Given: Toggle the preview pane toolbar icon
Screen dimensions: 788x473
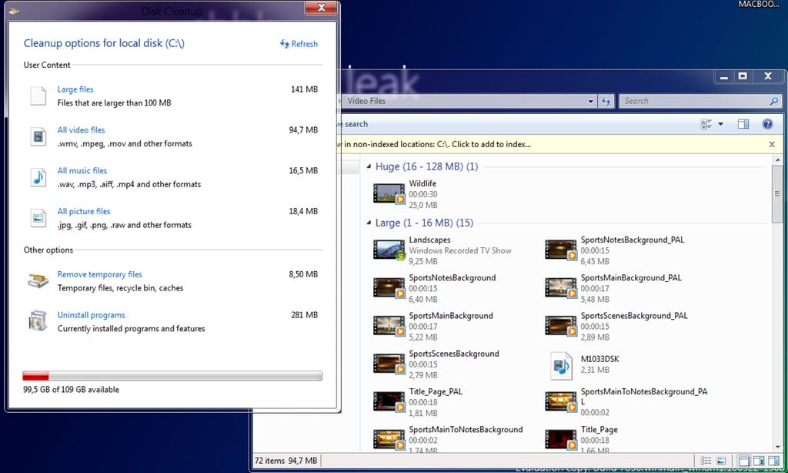Looking at the screenshot, I should (x=743, y=124).
